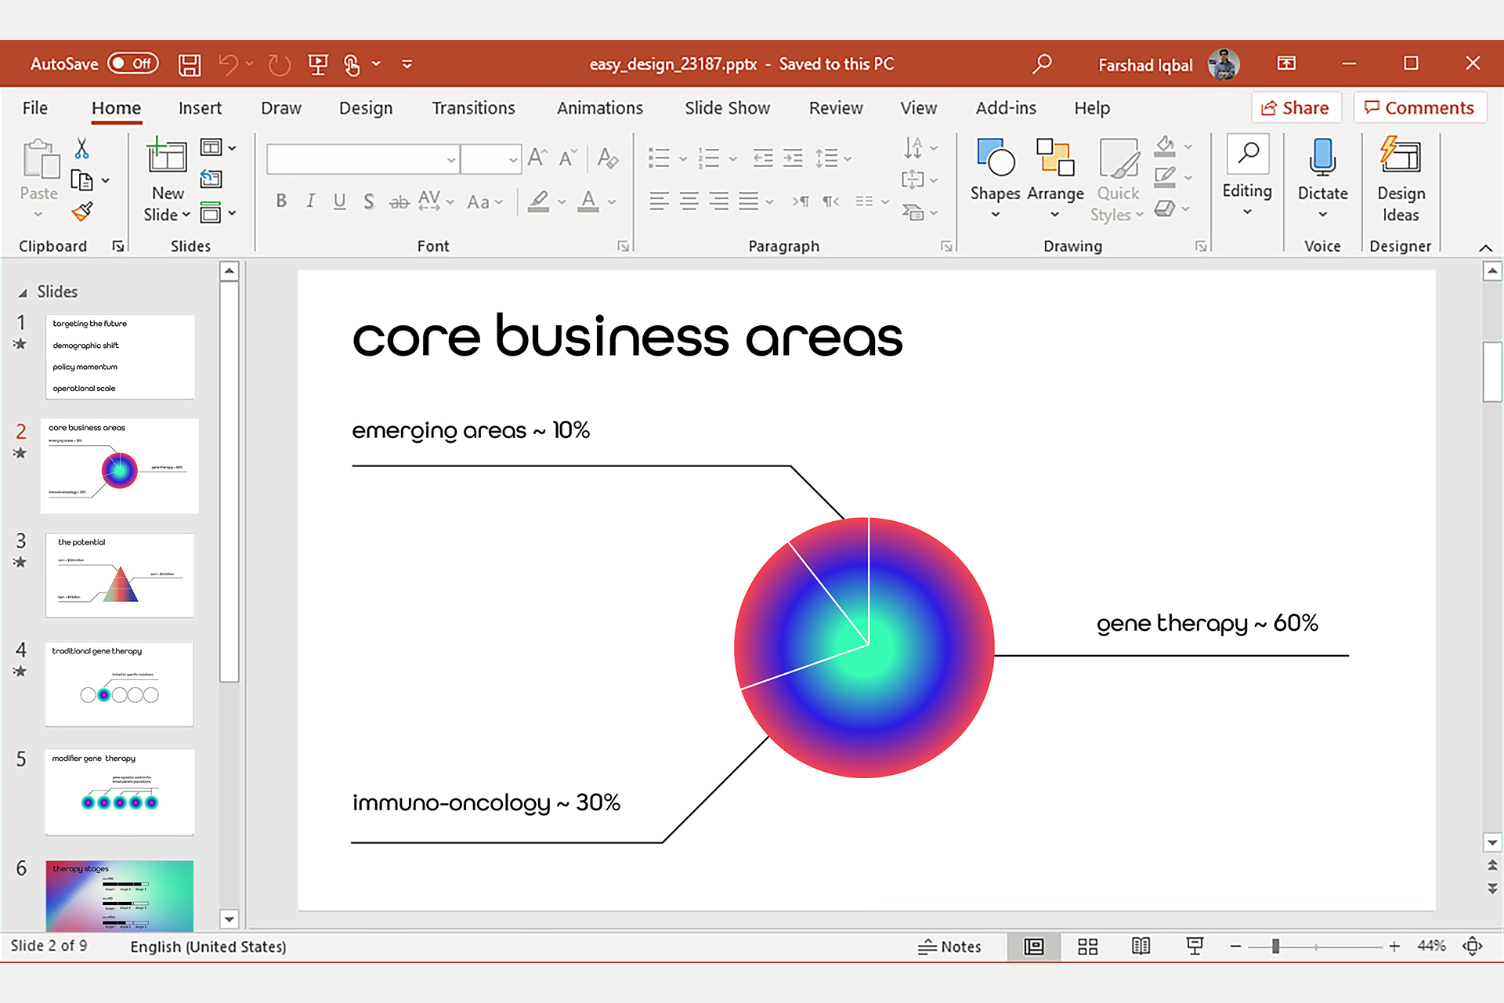The width and height of the screenshot is (1504, 1003).
Task: Open the font name dropdown
Action: coord(451,160)
